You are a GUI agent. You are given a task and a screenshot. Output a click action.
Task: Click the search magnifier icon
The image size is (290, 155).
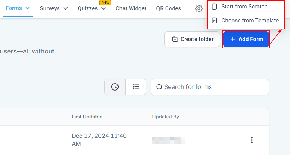click(159, 87)
